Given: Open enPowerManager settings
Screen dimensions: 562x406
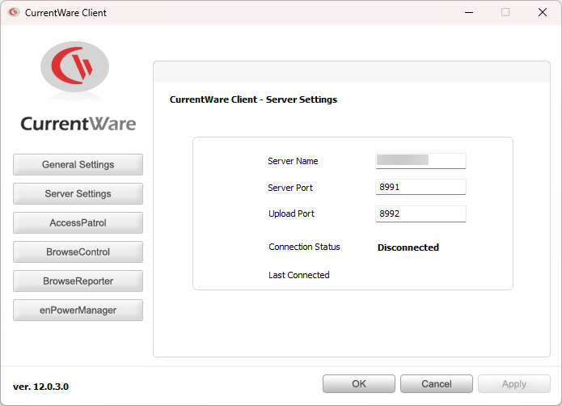Looking at the screenshot, I should pyautogui.click(x=78, y=310).
